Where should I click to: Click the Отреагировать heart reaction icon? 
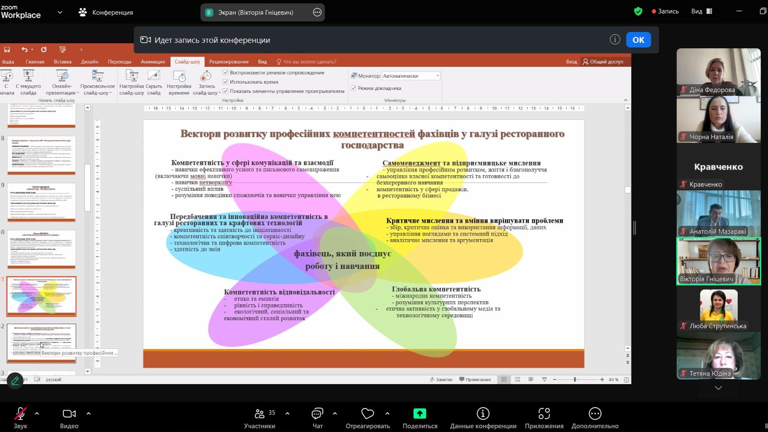(x=367, y=414)
